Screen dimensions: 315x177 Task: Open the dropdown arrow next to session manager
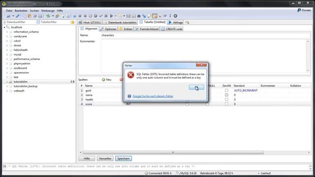click(x=13, y=16)
